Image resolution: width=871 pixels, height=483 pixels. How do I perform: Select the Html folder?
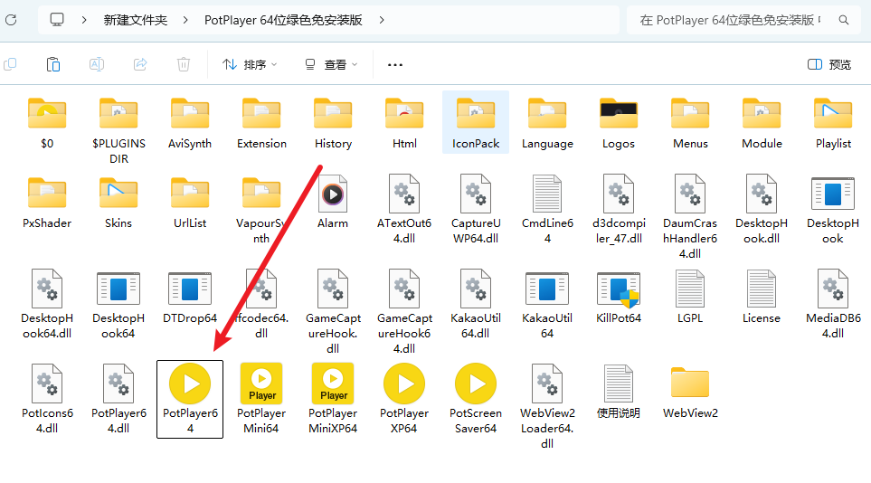coord(404,123)
